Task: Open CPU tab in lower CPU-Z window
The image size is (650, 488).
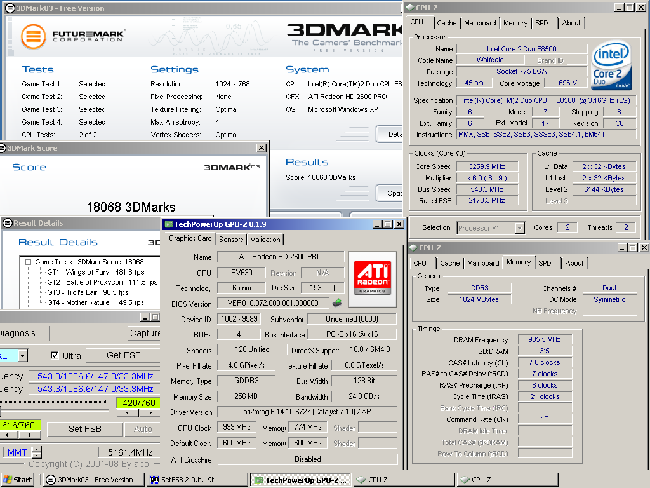Action: [x=420, y=263]
